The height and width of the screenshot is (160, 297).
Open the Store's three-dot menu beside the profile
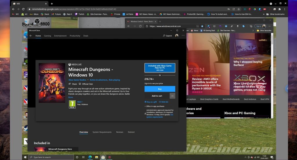point(183,36)
